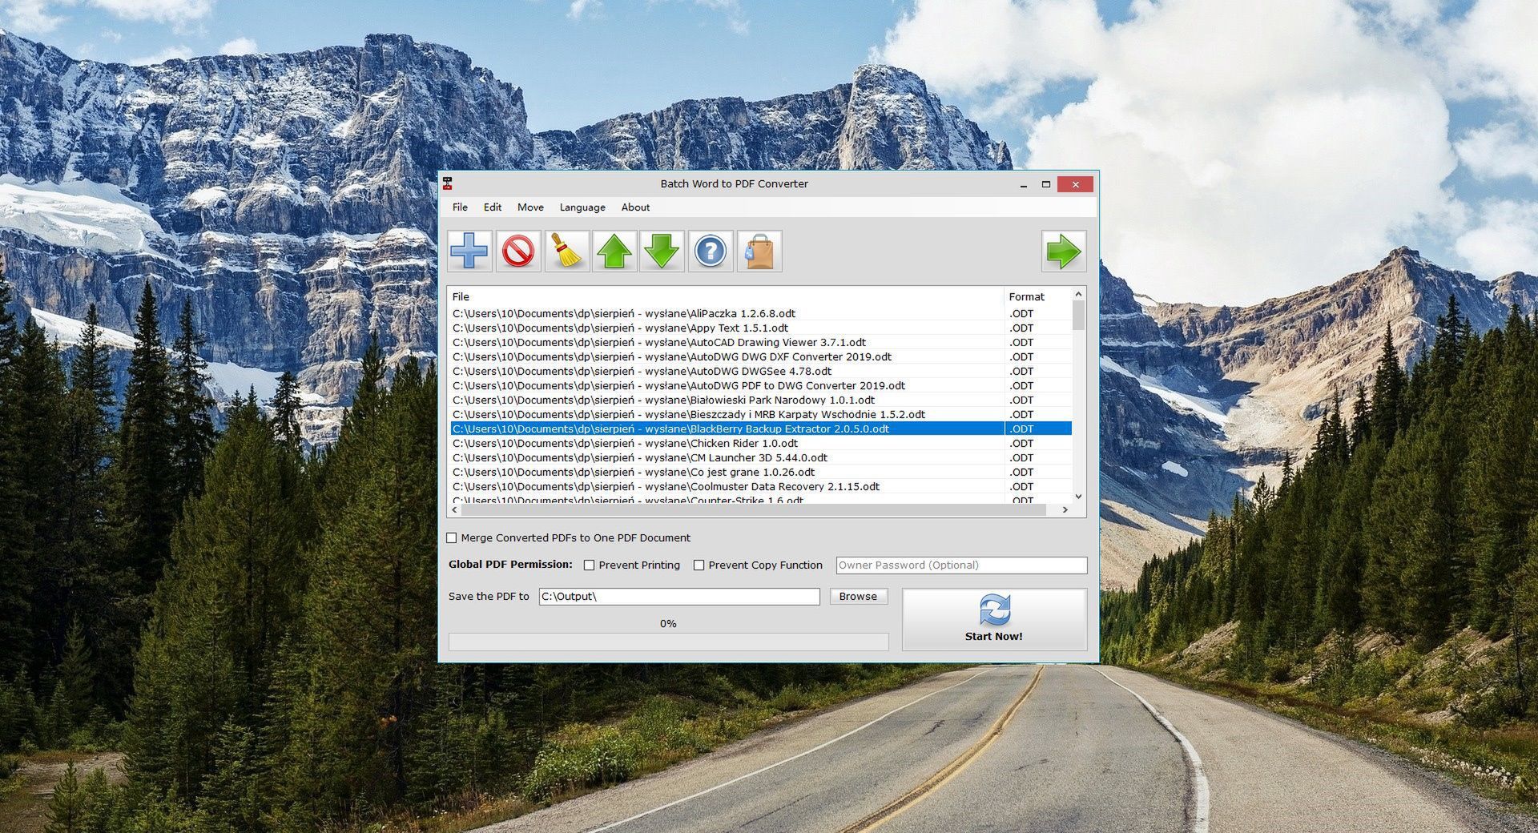The height and width of the screenshot is (833, 1538).
Task: Move selected file down with green arrow
Action: tap(662, 251)
